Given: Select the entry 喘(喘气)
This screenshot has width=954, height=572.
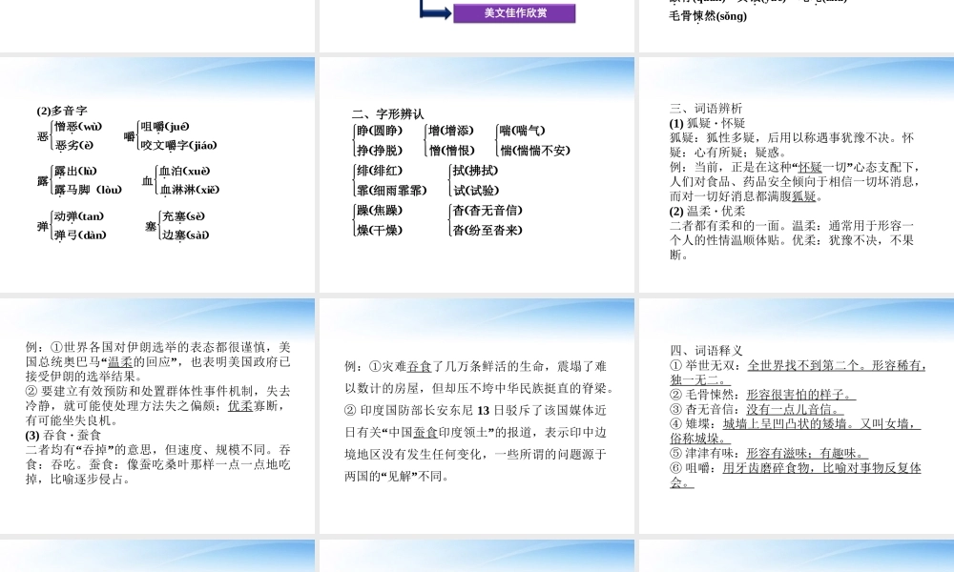Looking at the screenshot, I should pos(523,131).
